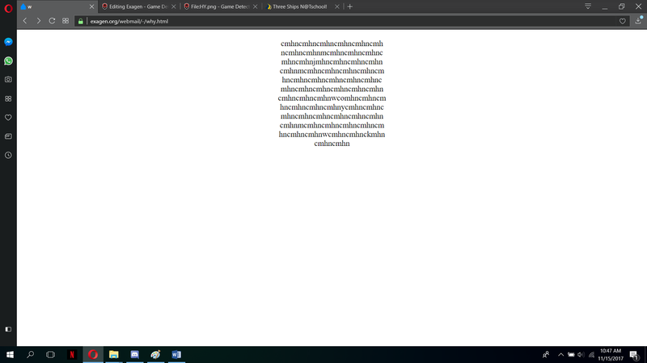Open History using sidebar clock icon
The width and height of the screenshot is (647, 363).
point(8,155)
